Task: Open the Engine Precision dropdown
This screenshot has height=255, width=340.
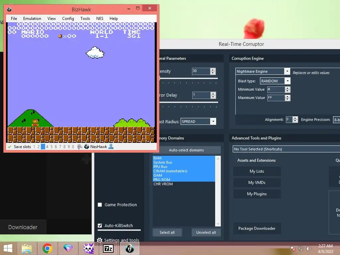Action: [337, 120]
